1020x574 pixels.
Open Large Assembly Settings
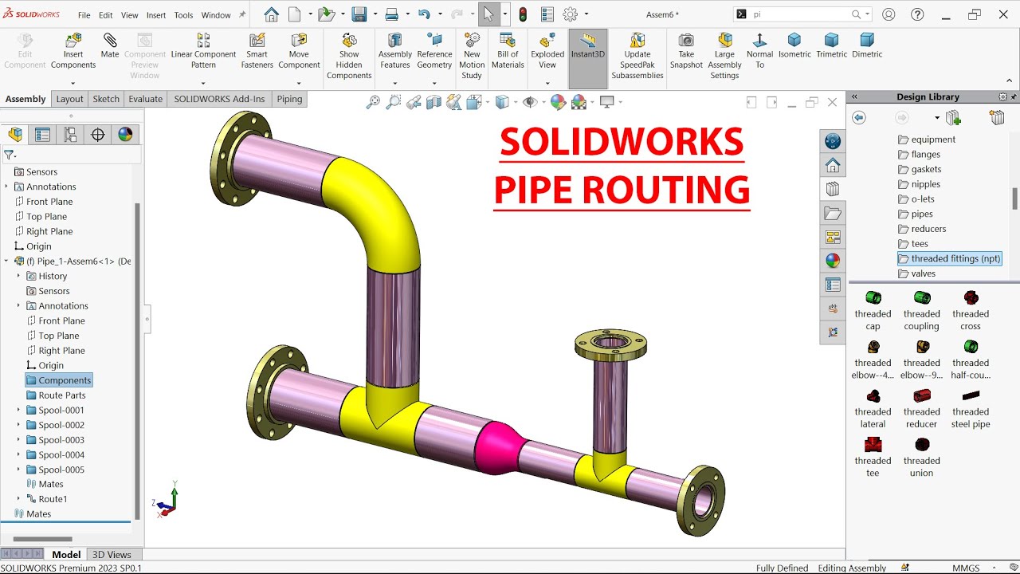click(724, 56)
